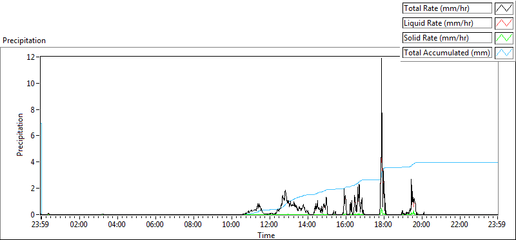Select the Total Accumulated (mm) legend label

pos(447,53)
